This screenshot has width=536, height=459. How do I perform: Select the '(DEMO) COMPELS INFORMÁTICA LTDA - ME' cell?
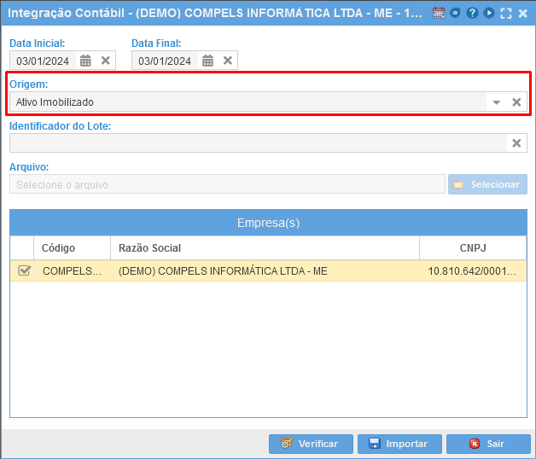point(265,271)
